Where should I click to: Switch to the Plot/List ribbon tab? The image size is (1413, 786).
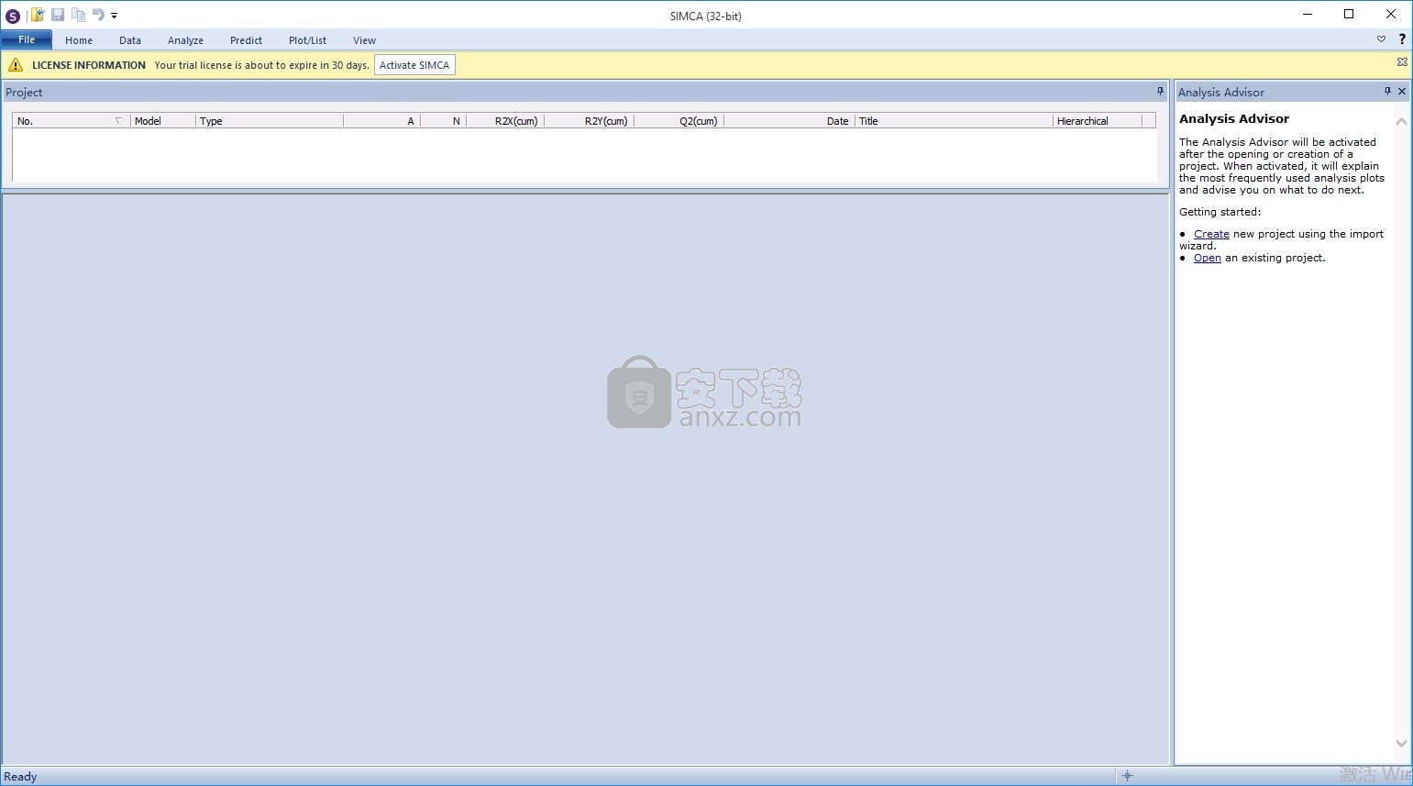307,40
